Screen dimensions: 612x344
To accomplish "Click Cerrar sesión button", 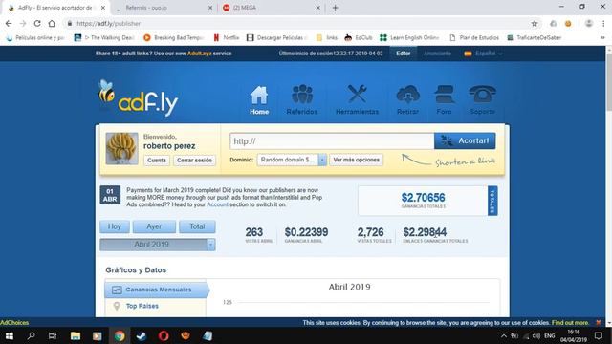I will (194, 160).
